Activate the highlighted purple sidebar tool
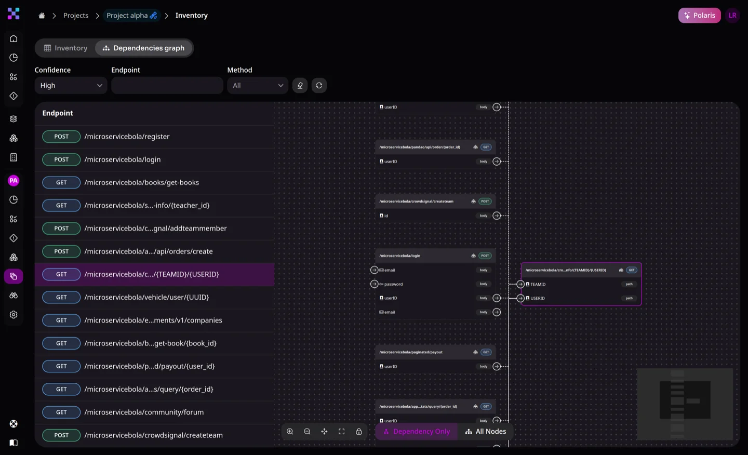 14,276
